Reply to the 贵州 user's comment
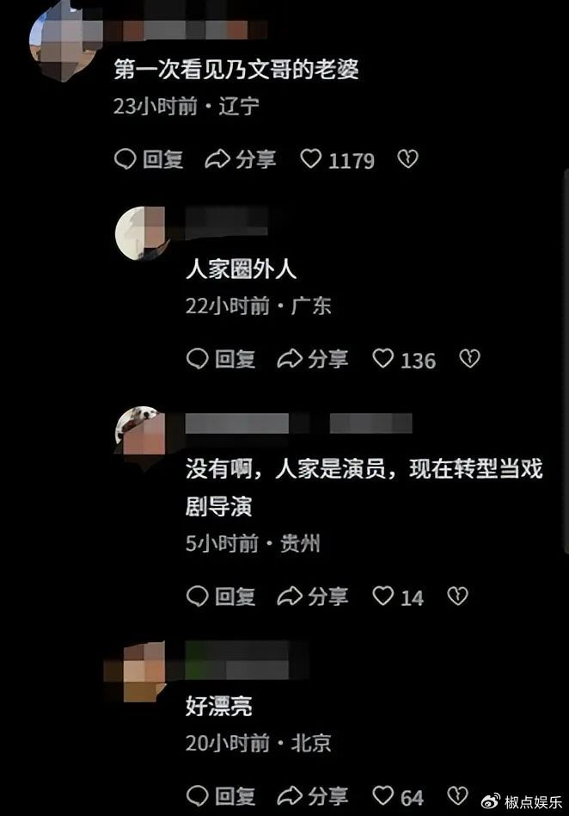 pos(221,597)
